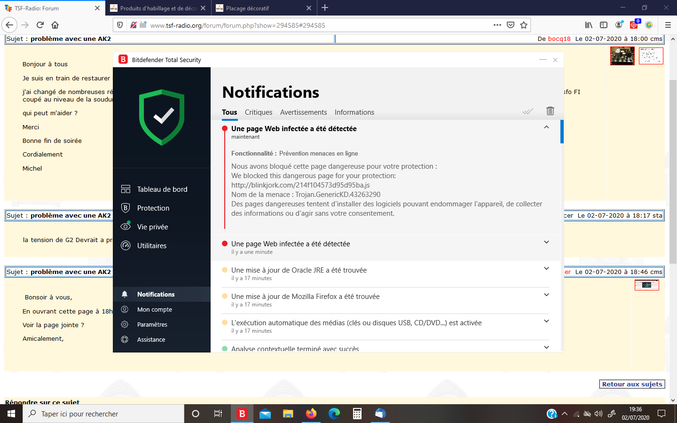Toggle Firefox sidebar view icon

click(x=604, y=25)
